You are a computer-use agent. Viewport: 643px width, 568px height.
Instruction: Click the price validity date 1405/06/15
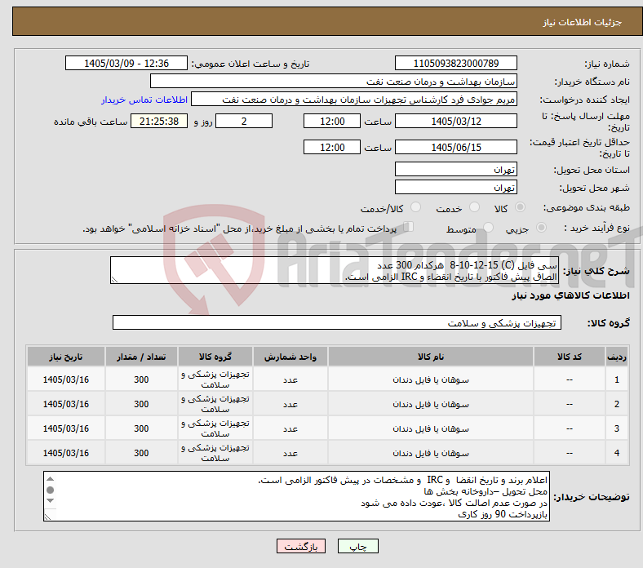pyautogui.click(x=455, y=147)
